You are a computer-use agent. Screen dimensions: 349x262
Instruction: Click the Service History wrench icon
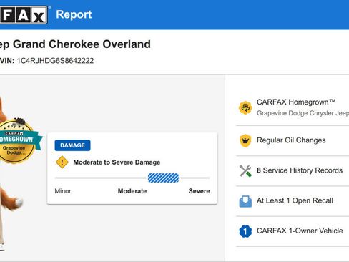[x=245, y=171]
